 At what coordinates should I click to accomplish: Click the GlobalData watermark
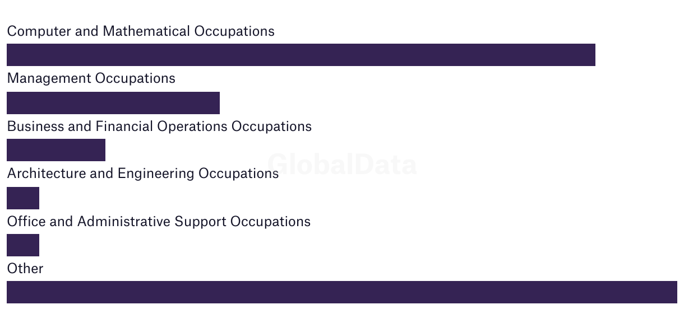click(342, 165)
